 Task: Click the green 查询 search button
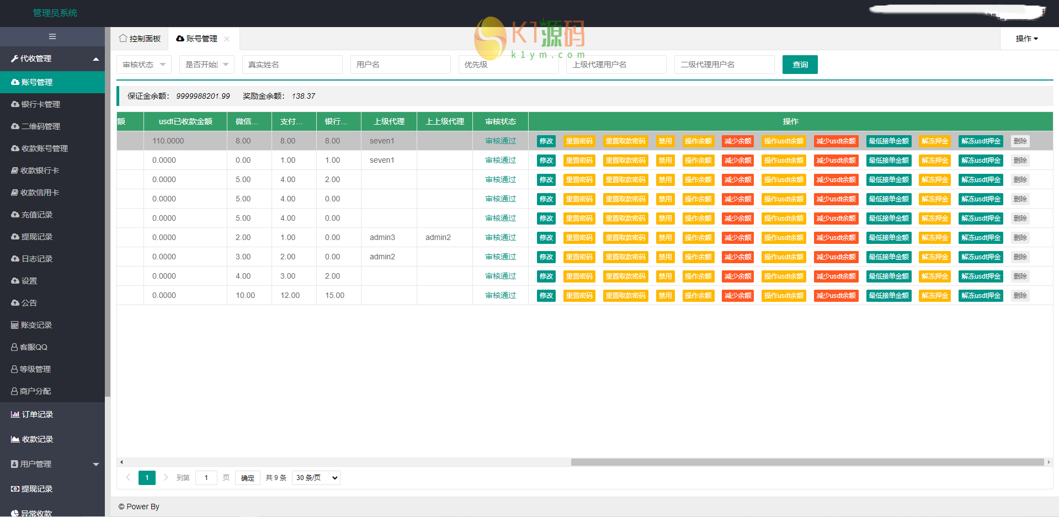coord(800,65)
